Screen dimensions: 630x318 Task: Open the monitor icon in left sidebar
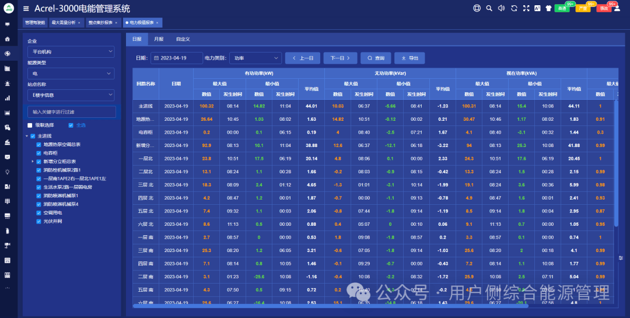pyautogui.click(x=7, y=24)
